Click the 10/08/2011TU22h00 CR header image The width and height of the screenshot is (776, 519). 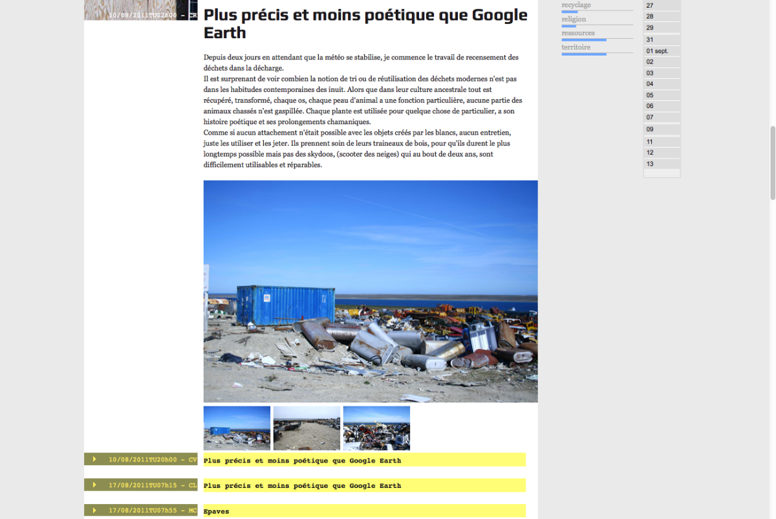[x=140, y=10]
